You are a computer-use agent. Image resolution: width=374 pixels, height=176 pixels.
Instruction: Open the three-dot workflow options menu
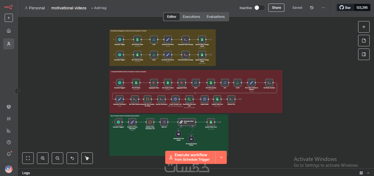pyautogui.click(x=323, y=8)
